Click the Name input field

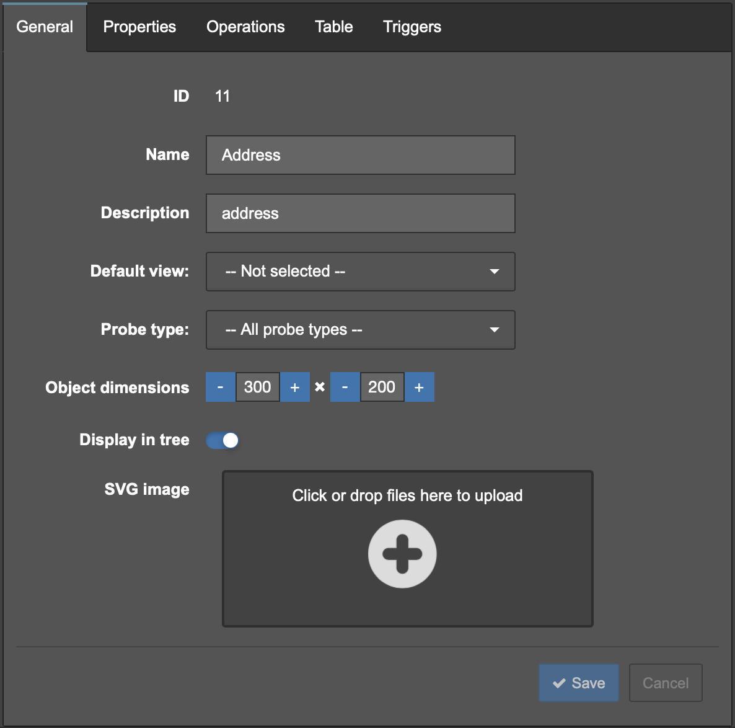coord(361,155)
